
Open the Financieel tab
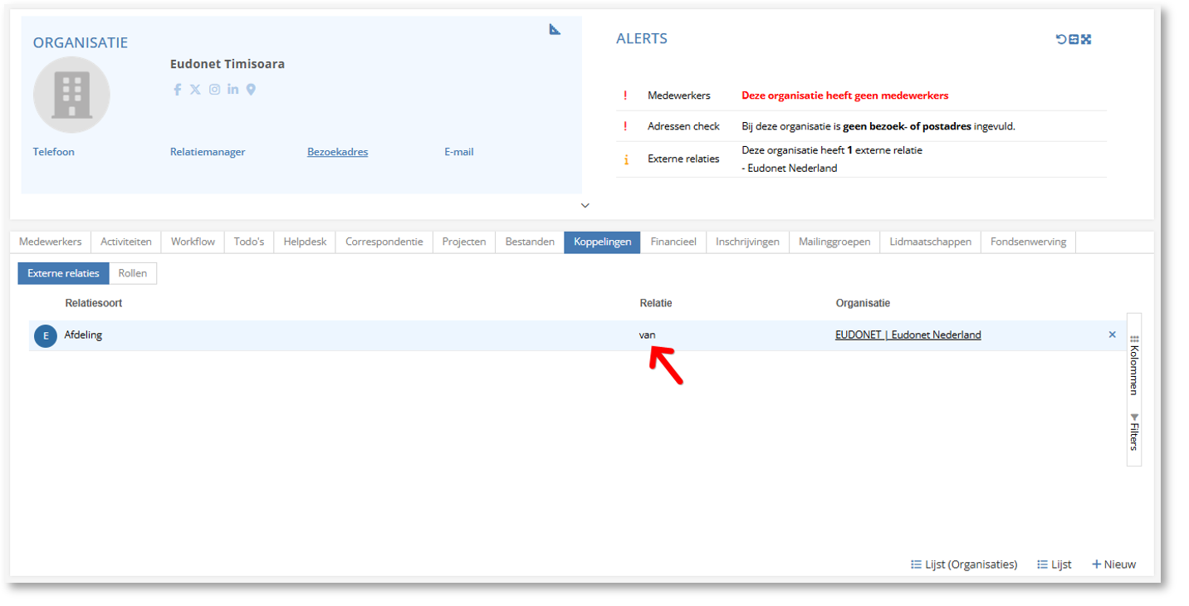click(673, 242)
